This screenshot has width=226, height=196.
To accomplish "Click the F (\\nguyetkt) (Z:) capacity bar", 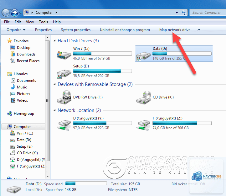I will (182, 123).
